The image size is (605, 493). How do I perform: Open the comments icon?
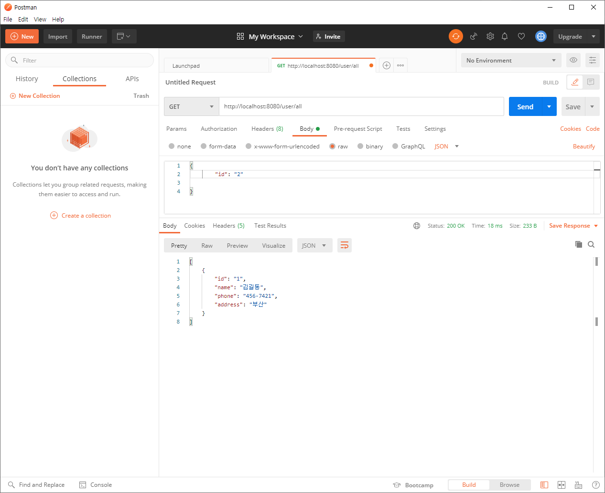tap(591, 82)
